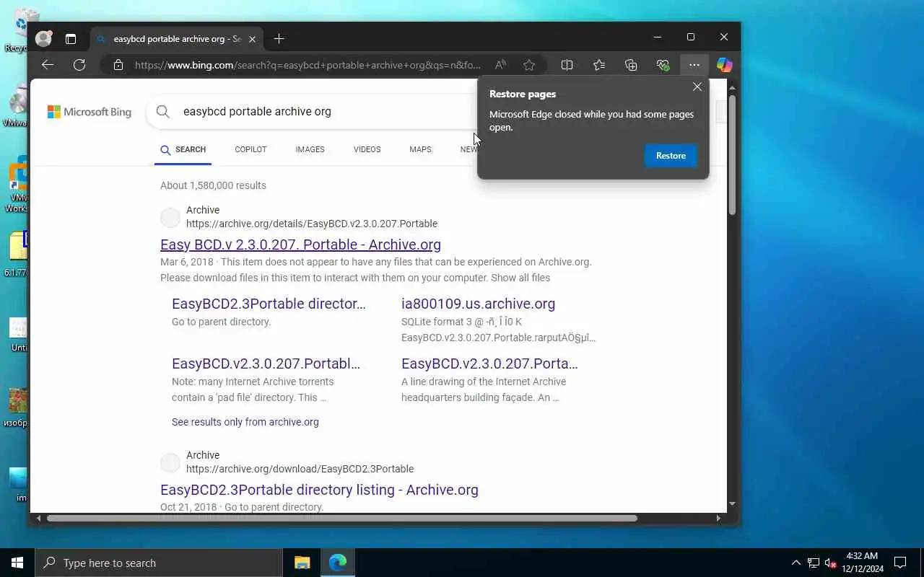Click the vertical scrollbar thumb
The width and height of the screenshot is (924, 577).
pos(732,154)
